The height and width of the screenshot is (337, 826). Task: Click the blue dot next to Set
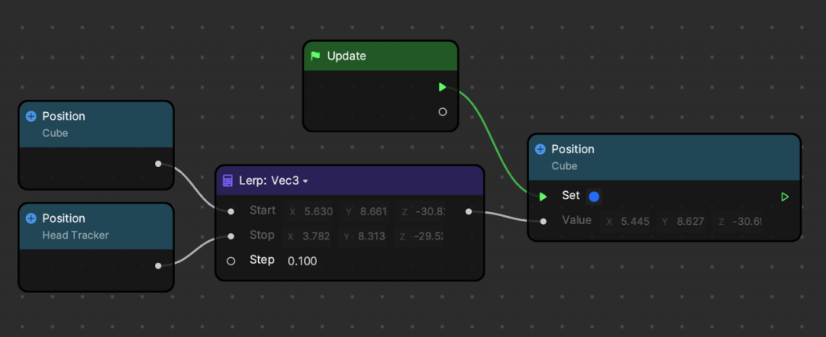[594, 196]
